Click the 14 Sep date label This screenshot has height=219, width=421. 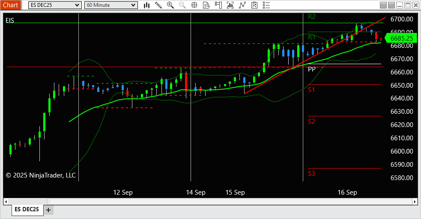[196, 192]
